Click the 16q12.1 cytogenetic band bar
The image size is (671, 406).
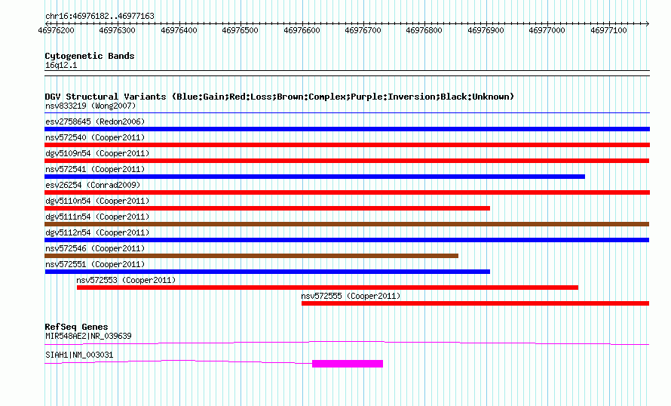347,73
